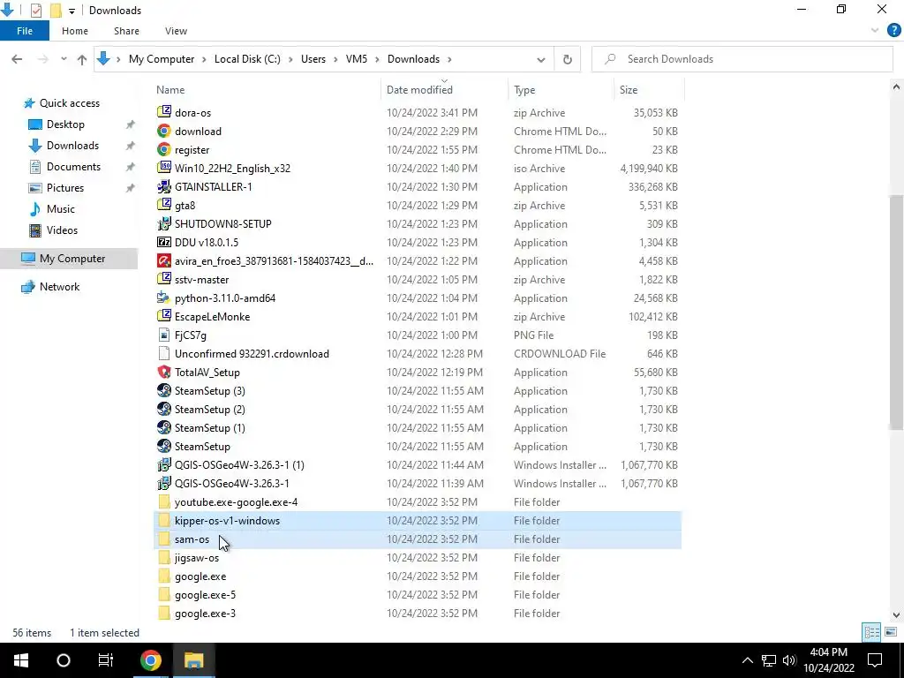Select Music in the navigation pane

(x=61, y=208)
